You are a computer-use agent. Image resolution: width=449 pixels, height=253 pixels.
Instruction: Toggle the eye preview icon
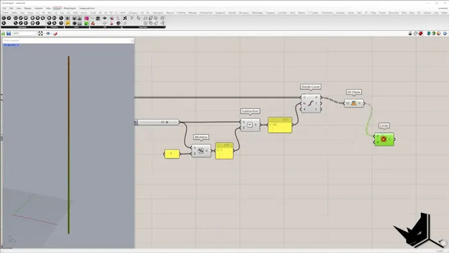tap(48, 33)
